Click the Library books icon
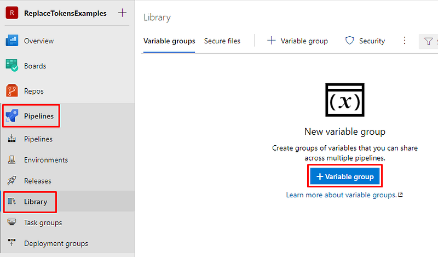Viewport: 438px width, 257px height. click(11, 201)
